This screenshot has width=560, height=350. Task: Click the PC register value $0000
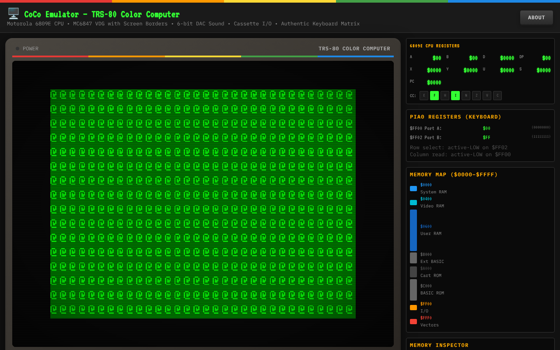(434, 83)
